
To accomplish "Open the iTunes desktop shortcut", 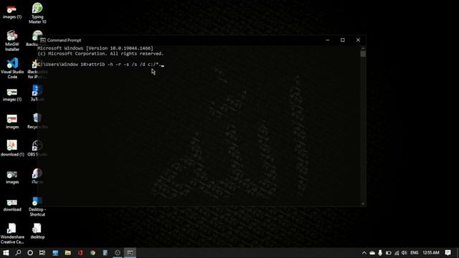I will pyautogui.click(x=37, y=176).
